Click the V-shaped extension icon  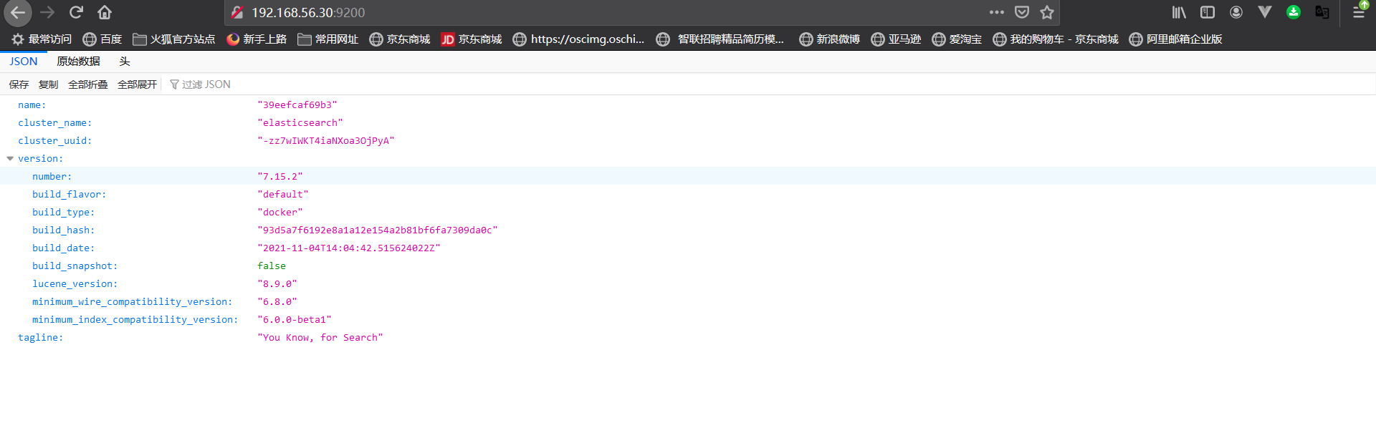[1265, 12]
